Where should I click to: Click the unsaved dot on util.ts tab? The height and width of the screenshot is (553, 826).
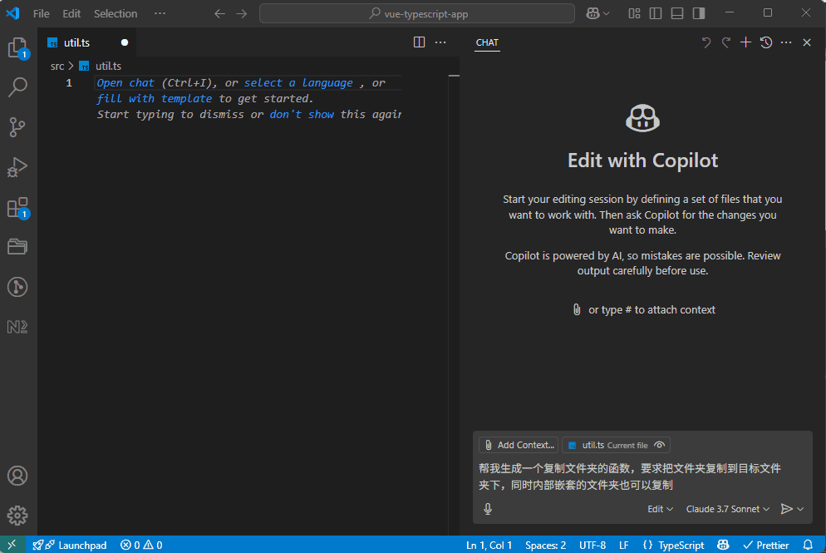pyautogui.click(x=125, y=42)
